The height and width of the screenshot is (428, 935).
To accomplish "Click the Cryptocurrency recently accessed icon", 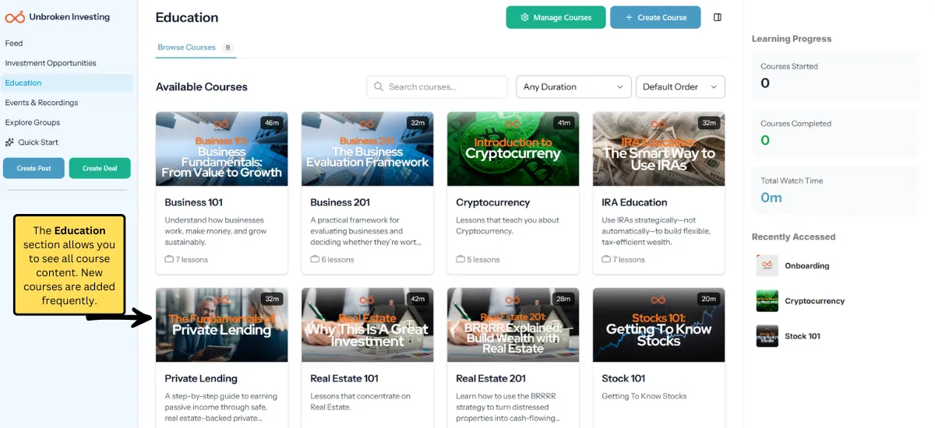I will click(767, 300).
